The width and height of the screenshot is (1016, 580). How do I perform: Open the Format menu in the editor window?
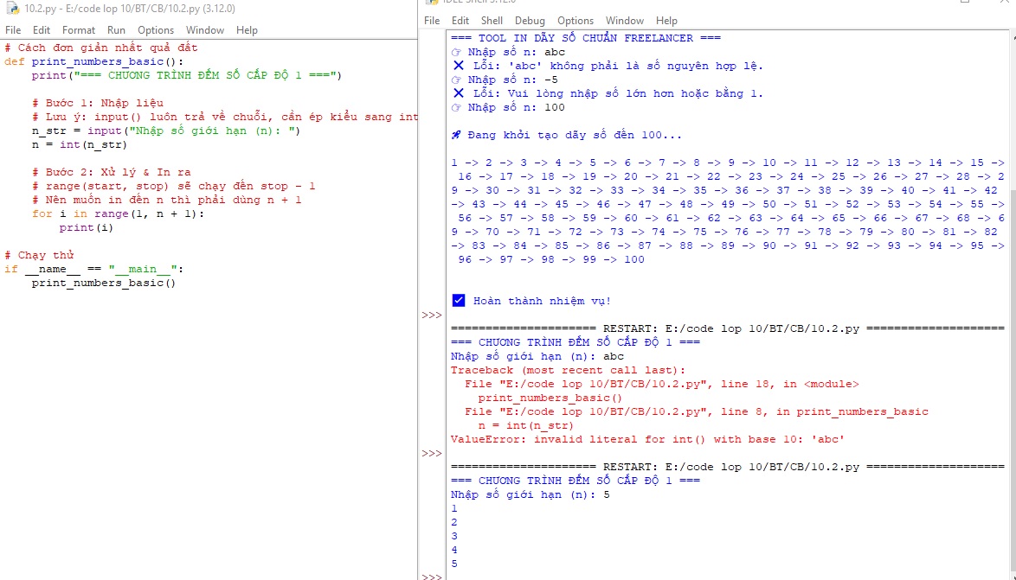click(79, 29)
